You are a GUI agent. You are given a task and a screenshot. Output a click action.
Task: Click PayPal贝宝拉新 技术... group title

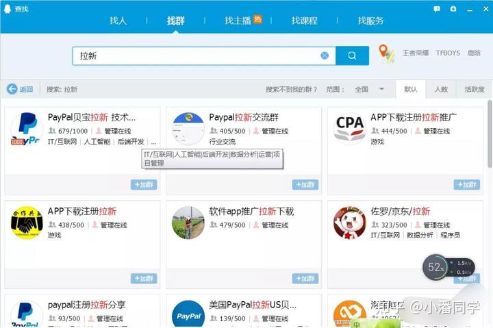click(x=92, y=117)
